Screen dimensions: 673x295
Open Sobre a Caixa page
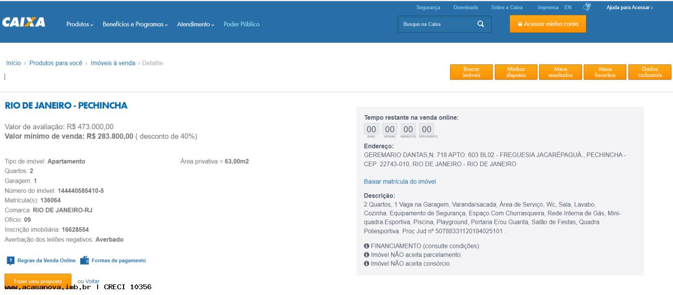coord(507,8)
